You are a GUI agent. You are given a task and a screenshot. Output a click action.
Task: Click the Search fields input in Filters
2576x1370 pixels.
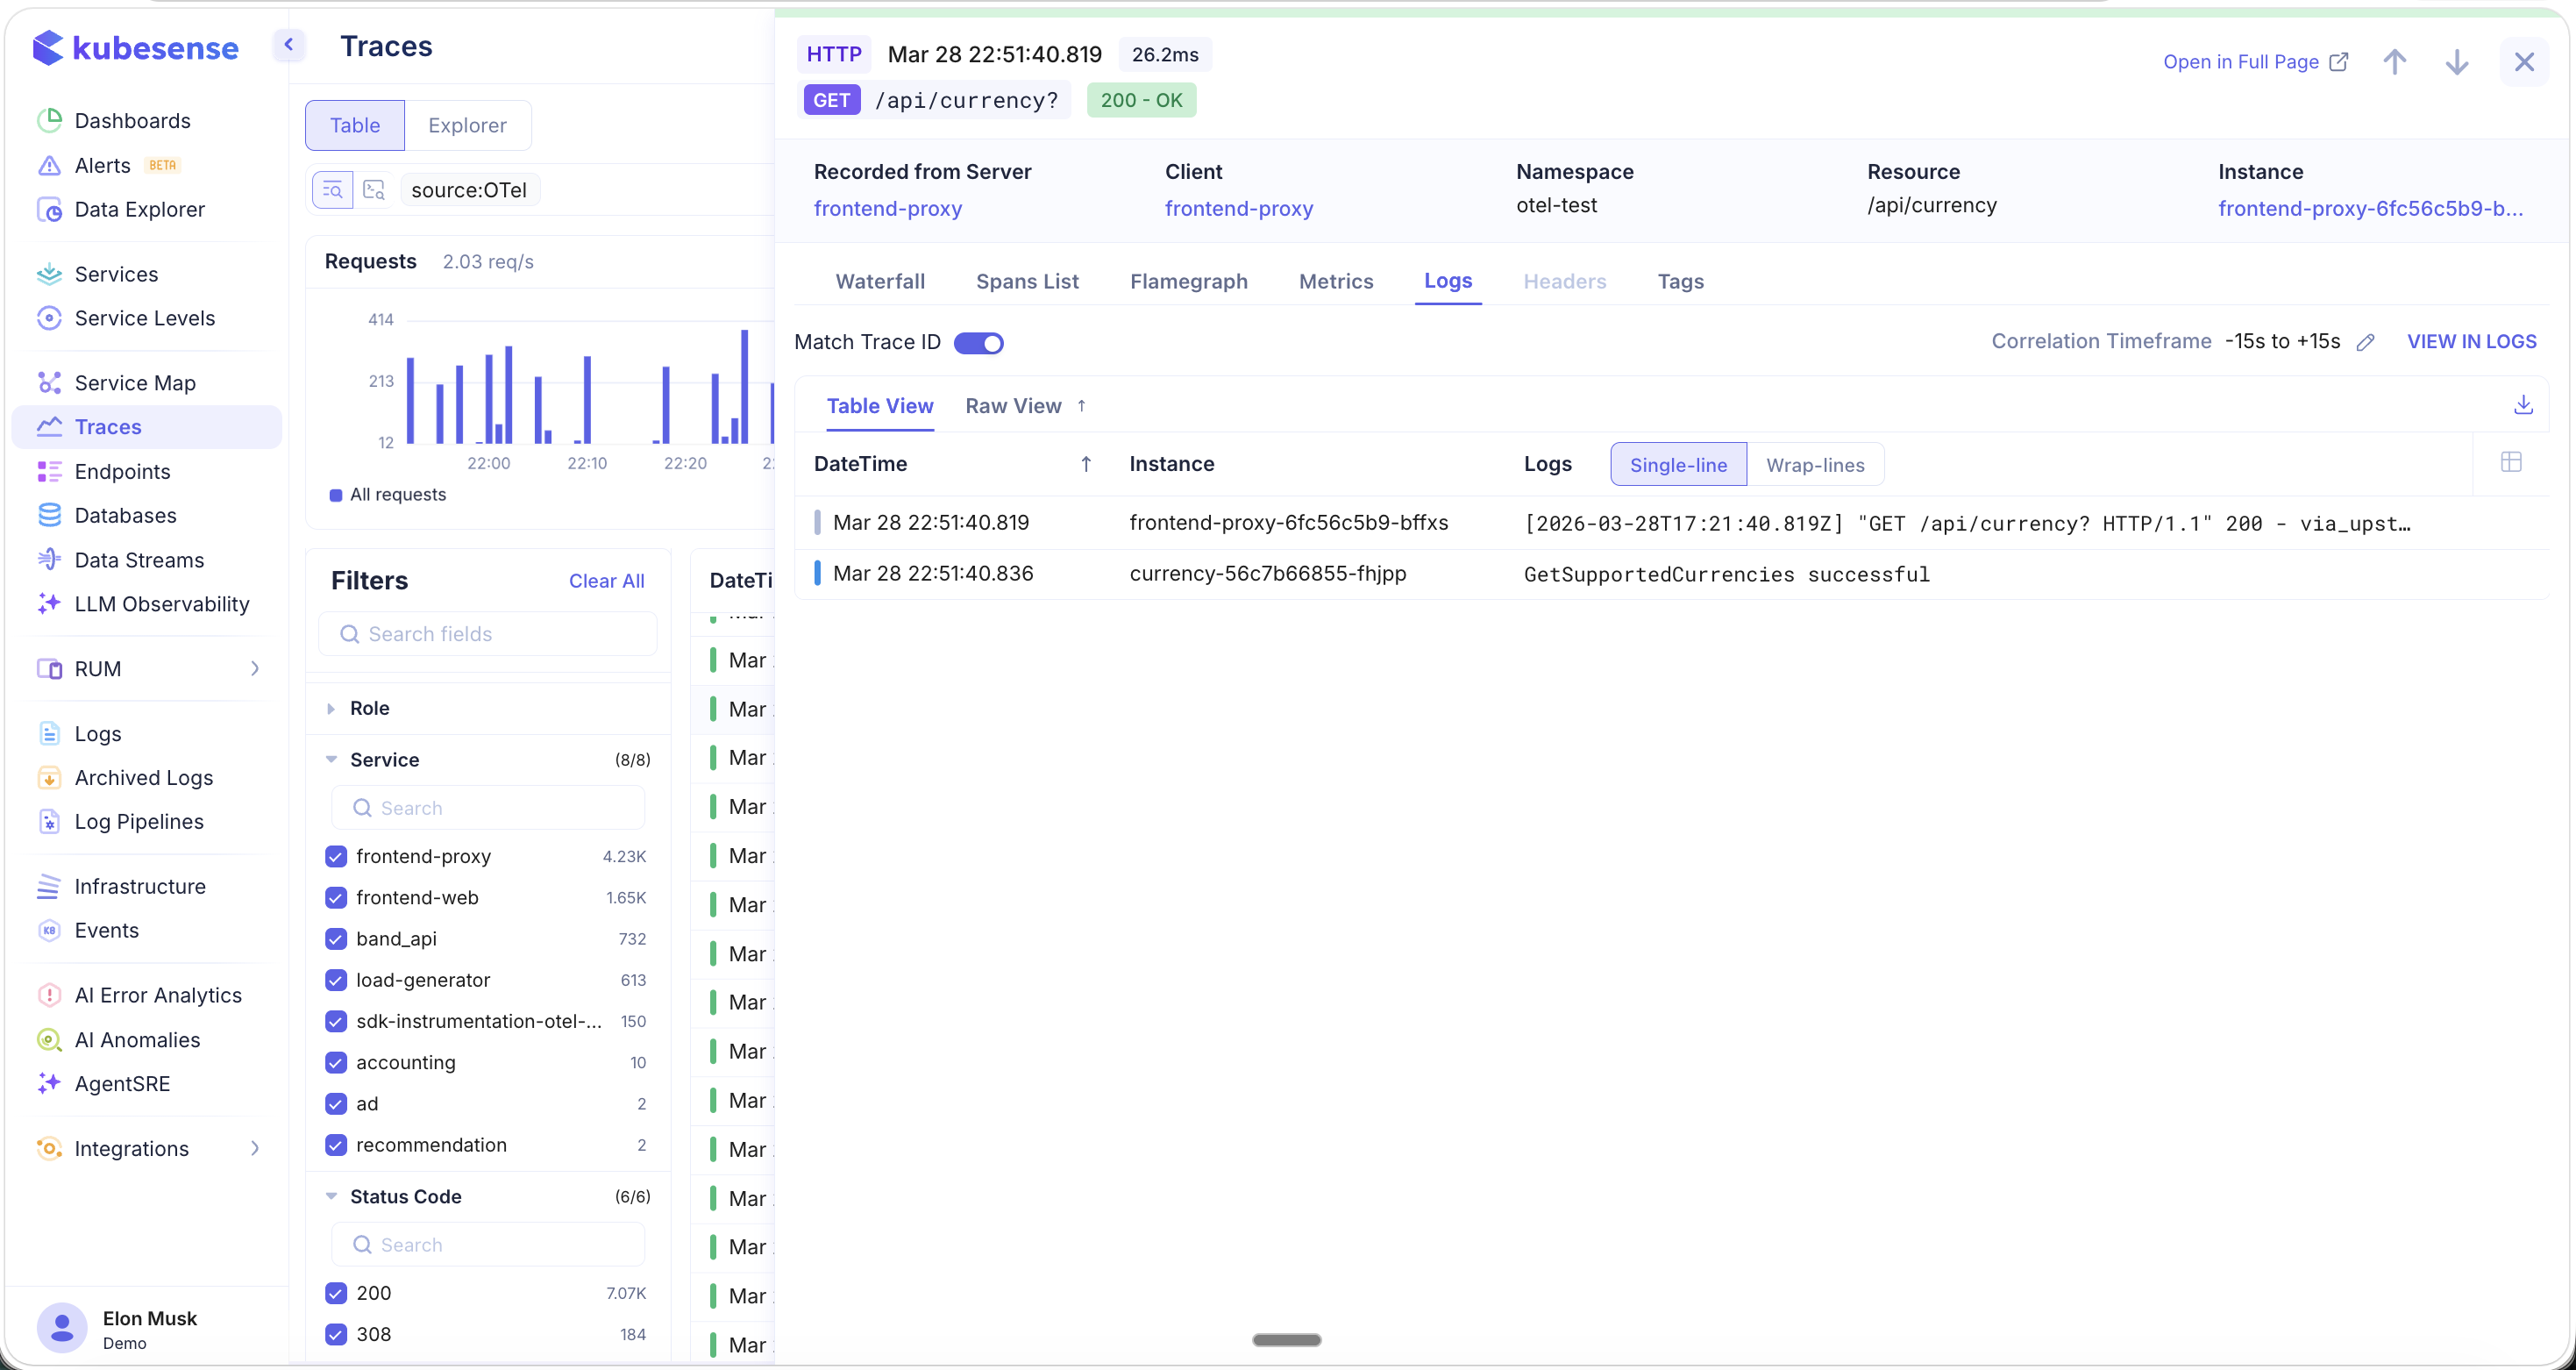[x=488, y=634]
